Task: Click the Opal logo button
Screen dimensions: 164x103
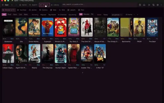Action: point(5,5)
